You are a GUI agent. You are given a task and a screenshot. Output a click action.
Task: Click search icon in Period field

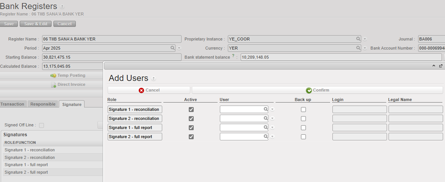(x=172, y=48)
